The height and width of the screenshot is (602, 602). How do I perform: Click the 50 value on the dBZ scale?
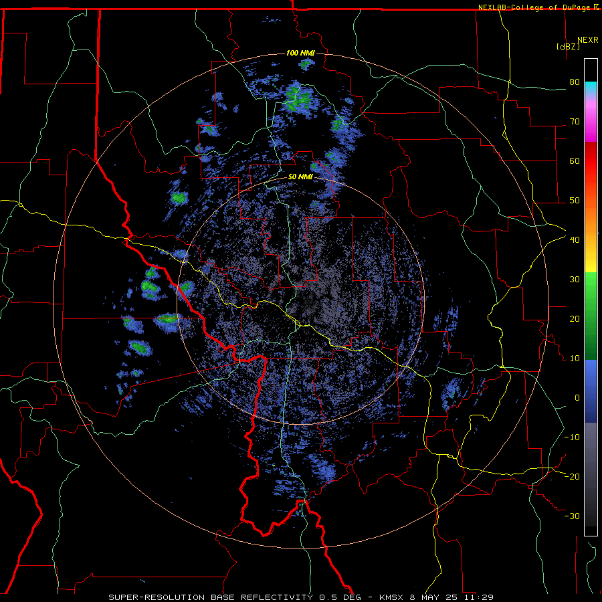tap(575, 201)
